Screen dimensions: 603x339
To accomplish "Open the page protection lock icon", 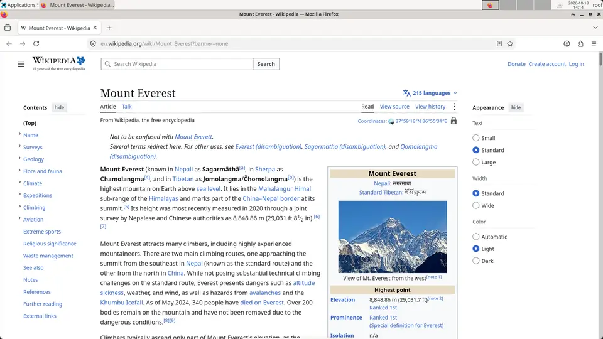I will coord(454,121).
